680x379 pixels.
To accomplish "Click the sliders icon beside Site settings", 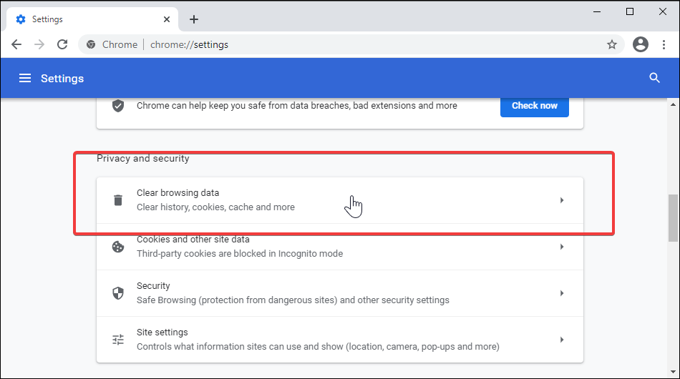I will tap(118, 340).
